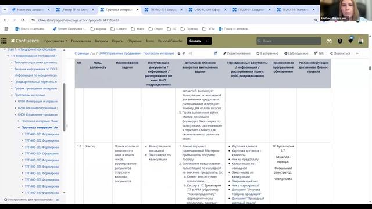The height and width of the screenshot is (209, 372).
Task: Click the zoom magnifier in address bar
Action: [x=316, y=20]
